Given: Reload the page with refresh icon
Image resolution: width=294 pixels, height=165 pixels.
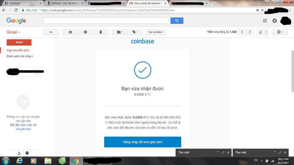Looking at the screenshot, I should coord(16,10).
